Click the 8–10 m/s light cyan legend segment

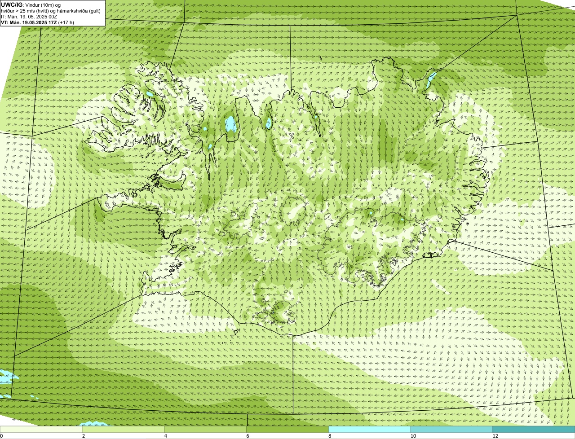pyautogui.click(x=370, y=429)
